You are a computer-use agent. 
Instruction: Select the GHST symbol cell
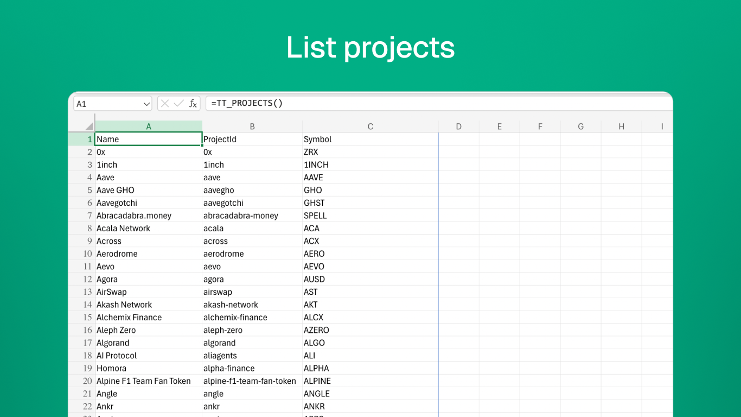pyautogui.click(x=370, y=203)
